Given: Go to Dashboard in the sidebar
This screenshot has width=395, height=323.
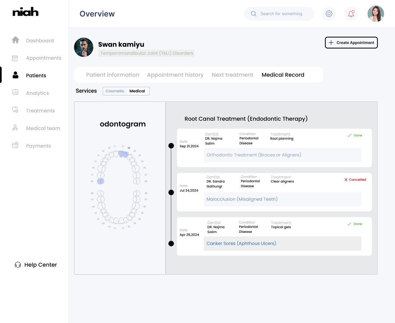Looking at the screenshot, I should (x=40, y=40).
